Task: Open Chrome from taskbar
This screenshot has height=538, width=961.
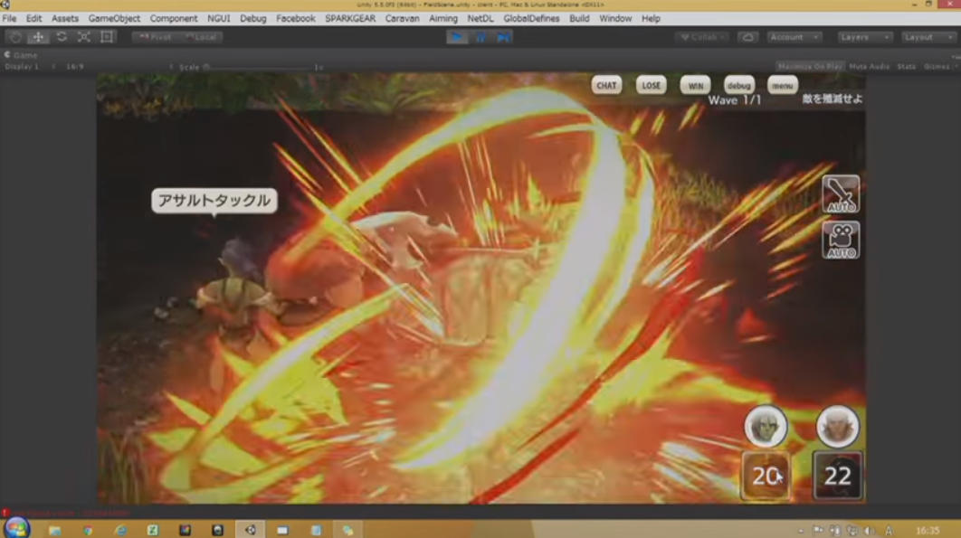Action: pyautogui.click(x=88, y=530)
